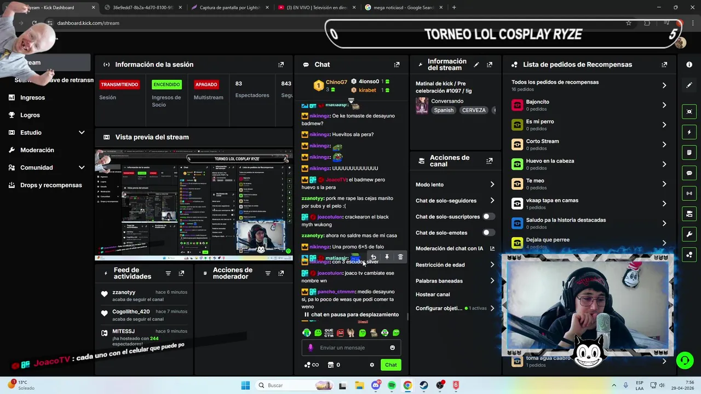Open Moderación del chat con IA link
The height and width of the screenshot is (394, 701).
coord(455,248)
